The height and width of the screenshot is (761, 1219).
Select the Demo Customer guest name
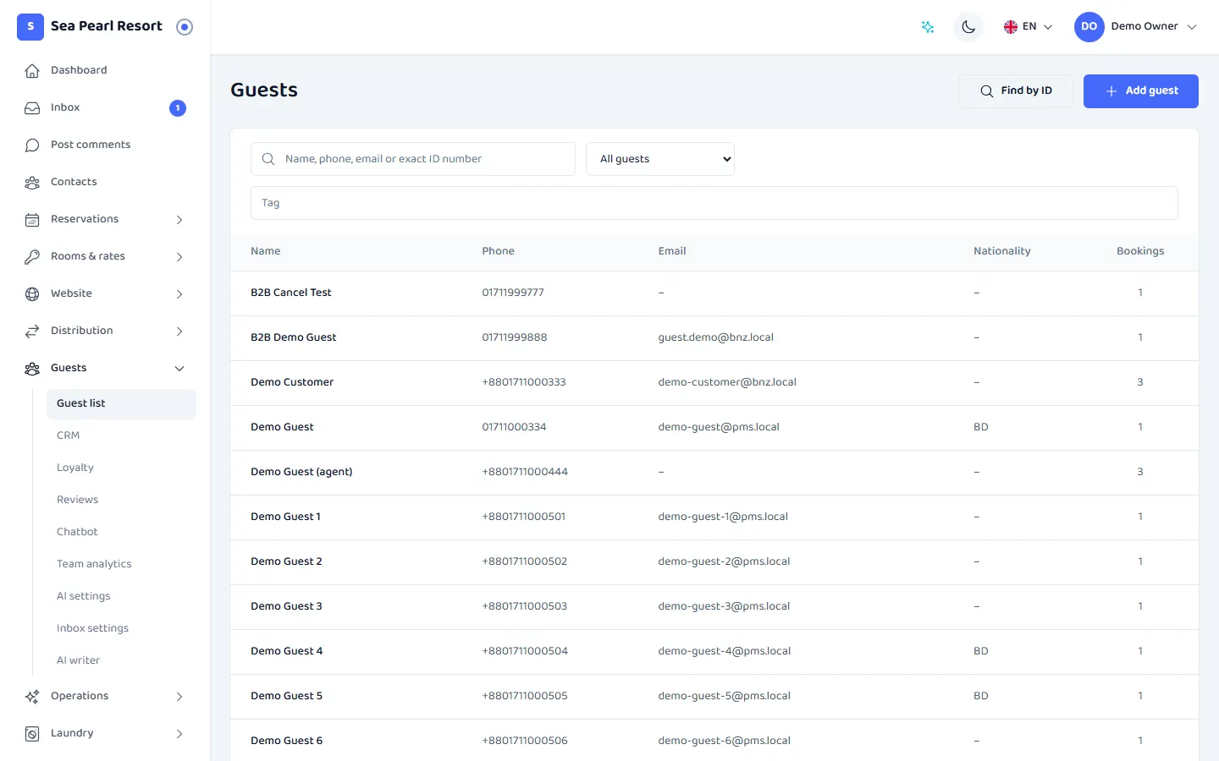click(x=292, y=382)
